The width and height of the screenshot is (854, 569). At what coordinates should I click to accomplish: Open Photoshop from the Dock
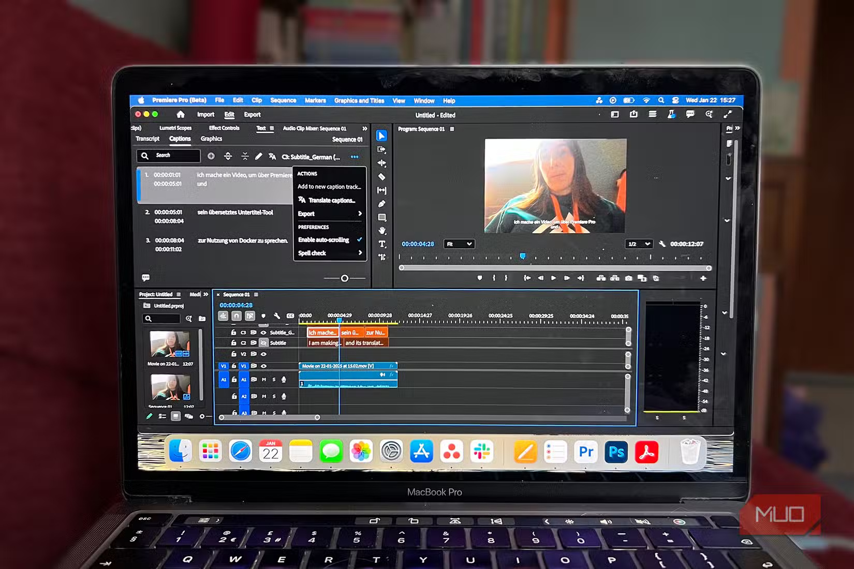click(616, 452)
